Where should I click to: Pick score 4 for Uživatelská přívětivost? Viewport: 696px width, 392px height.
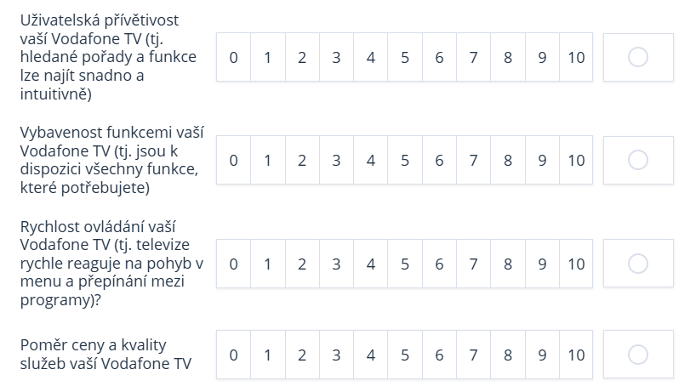click(x=371, y=57)
